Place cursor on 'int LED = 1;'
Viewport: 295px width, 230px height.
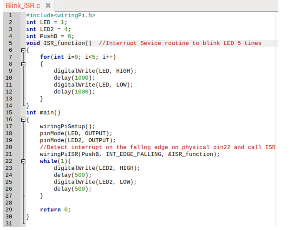pyautogui.click(x=47, y=22)
